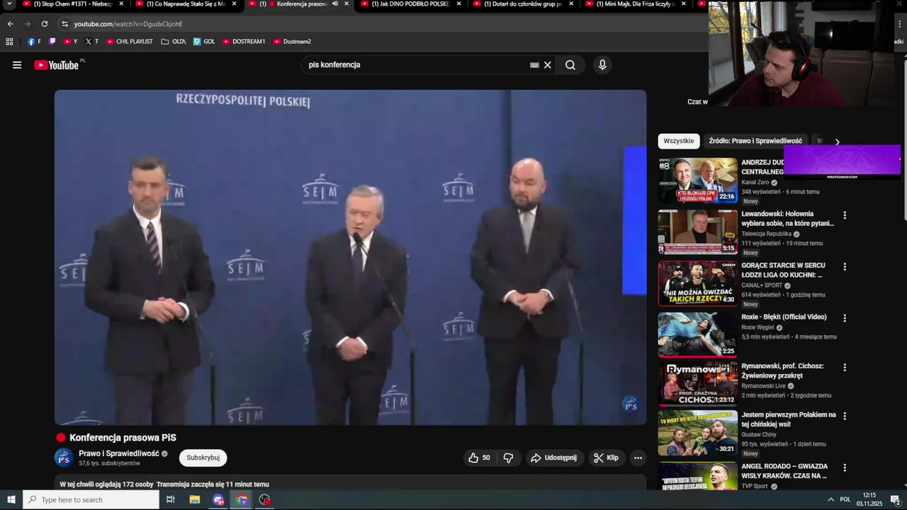The image size is (907, 510).
Task: Close the Konferencja prasowa tab
Action: (347, 4)
